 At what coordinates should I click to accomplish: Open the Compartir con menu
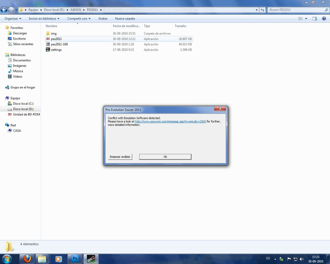(x=79, y=19)
